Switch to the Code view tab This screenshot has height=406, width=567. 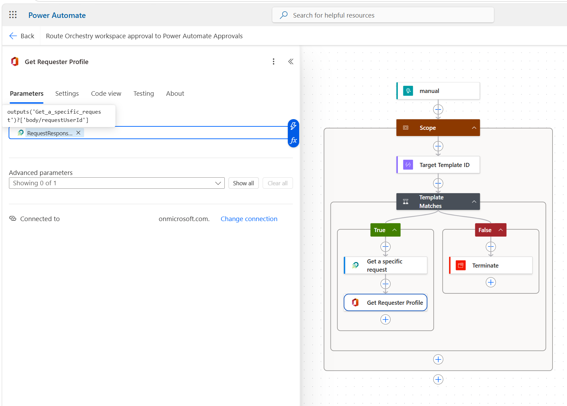tap(106, 94)
